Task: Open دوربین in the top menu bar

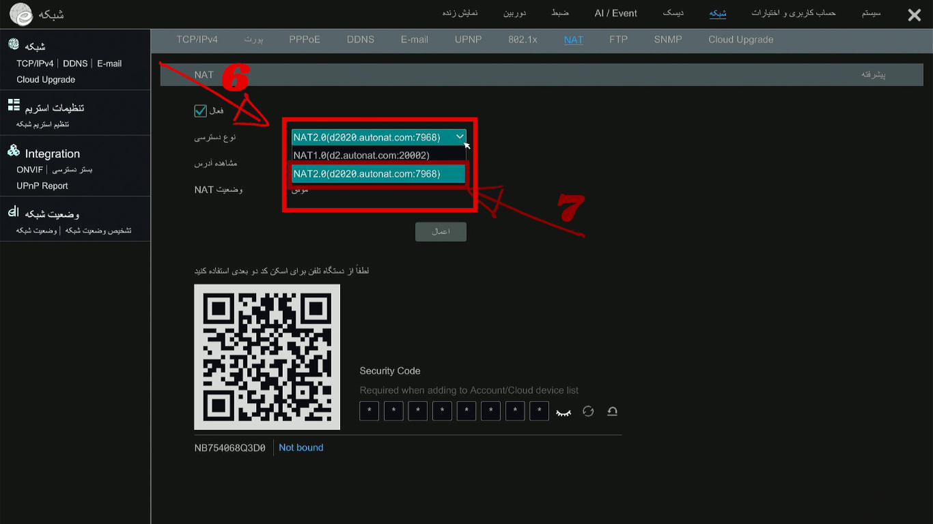Action: pyautogui.click(x=515, y=14)
